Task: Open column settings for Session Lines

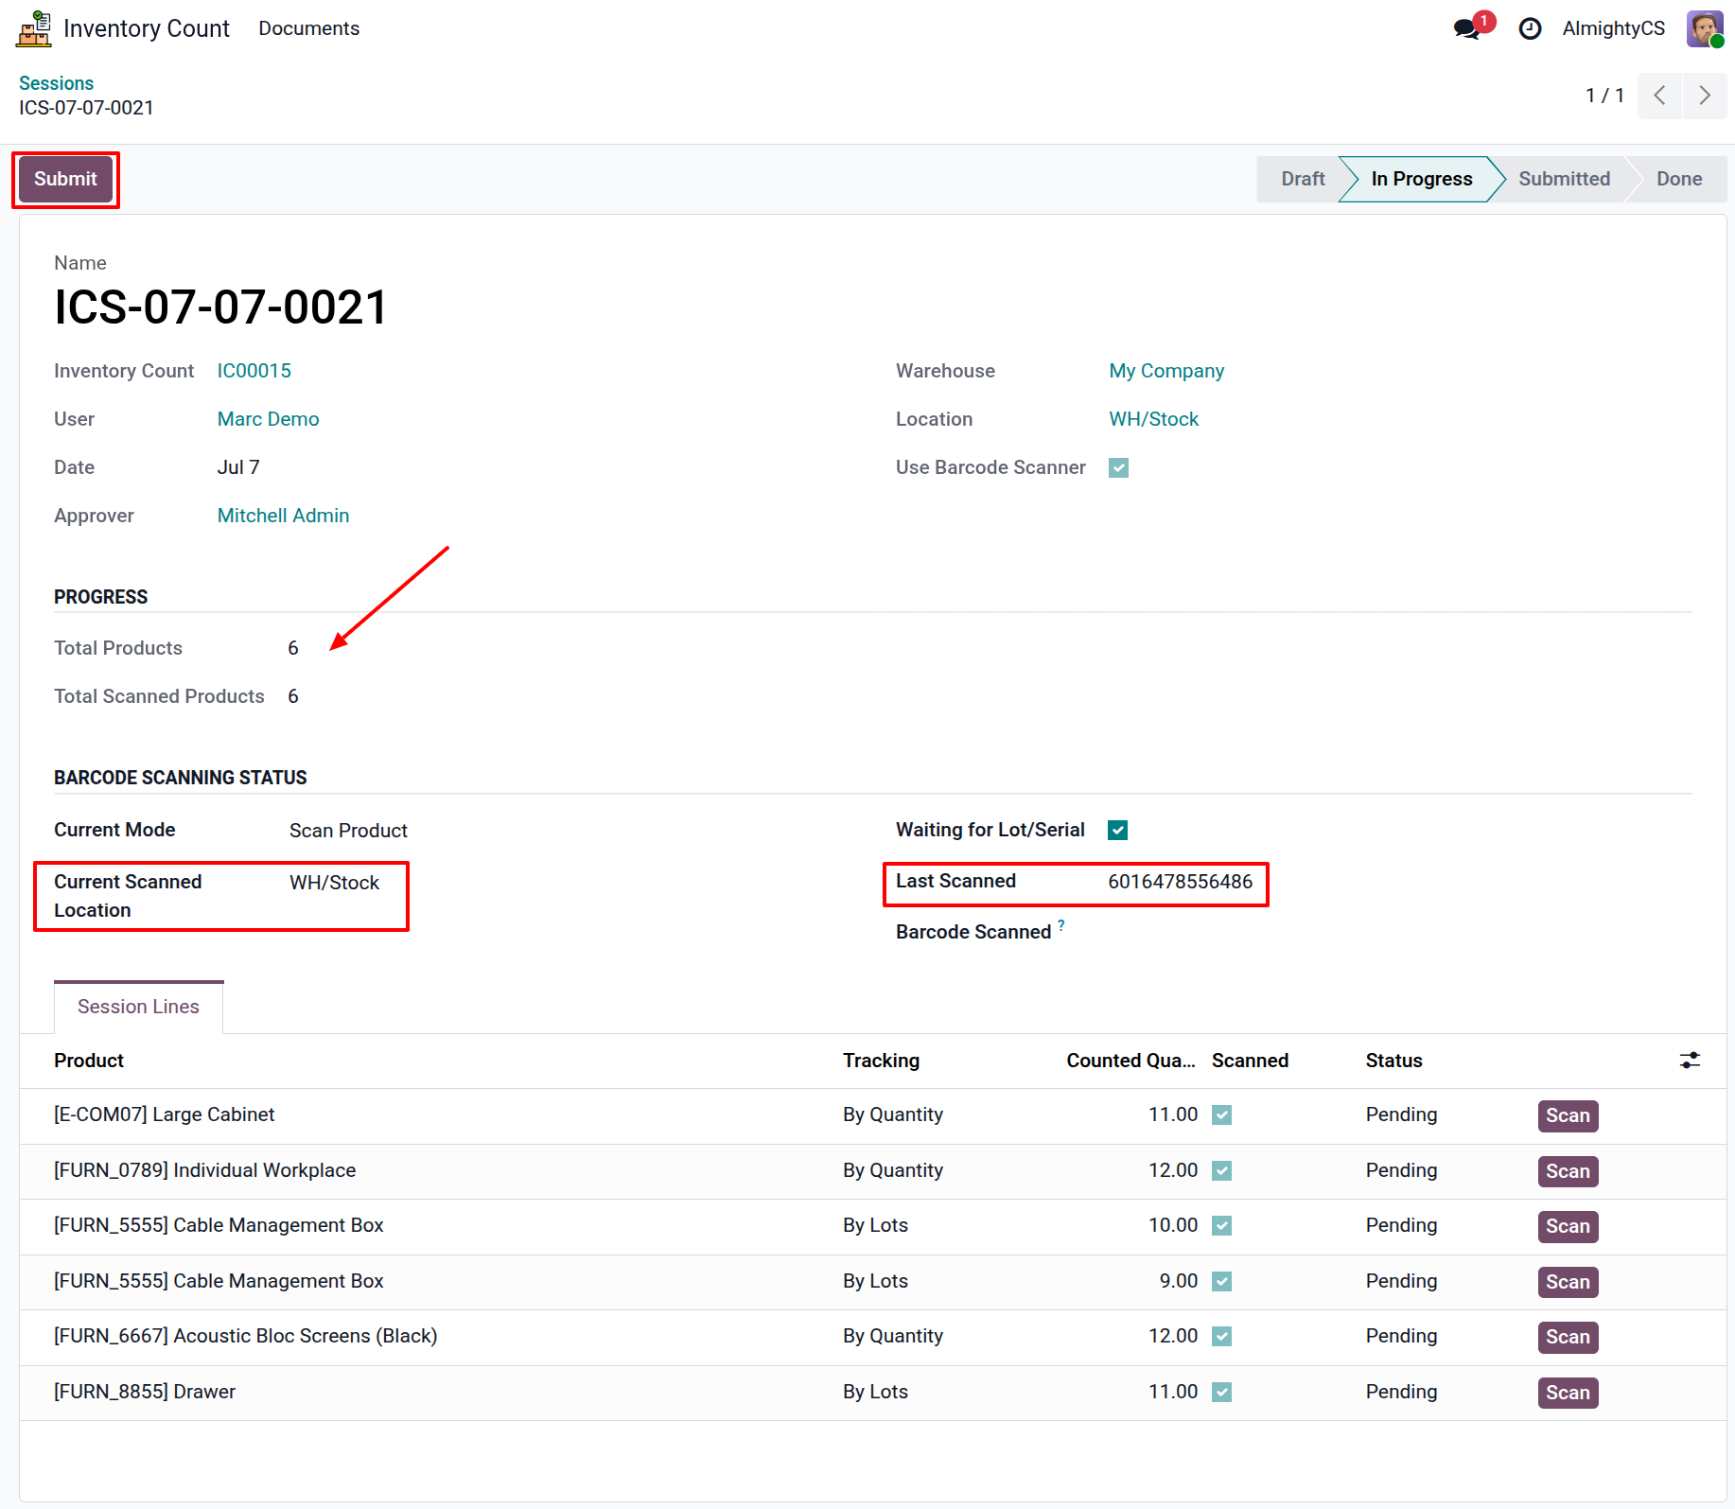Action: point(1690,1061)
